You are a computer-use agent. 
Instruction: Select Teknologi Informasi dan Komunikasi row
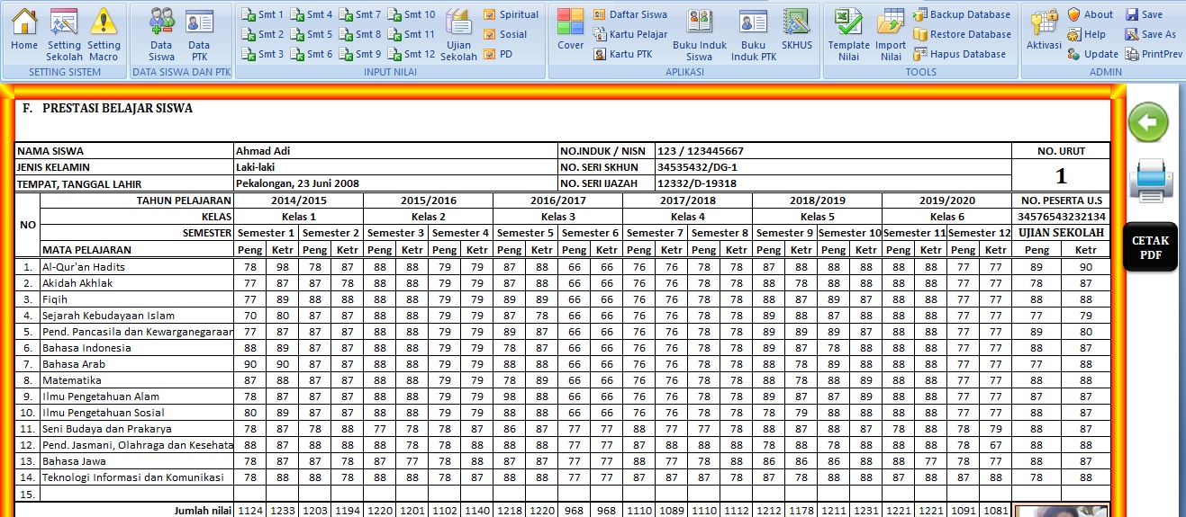point(563,477)
